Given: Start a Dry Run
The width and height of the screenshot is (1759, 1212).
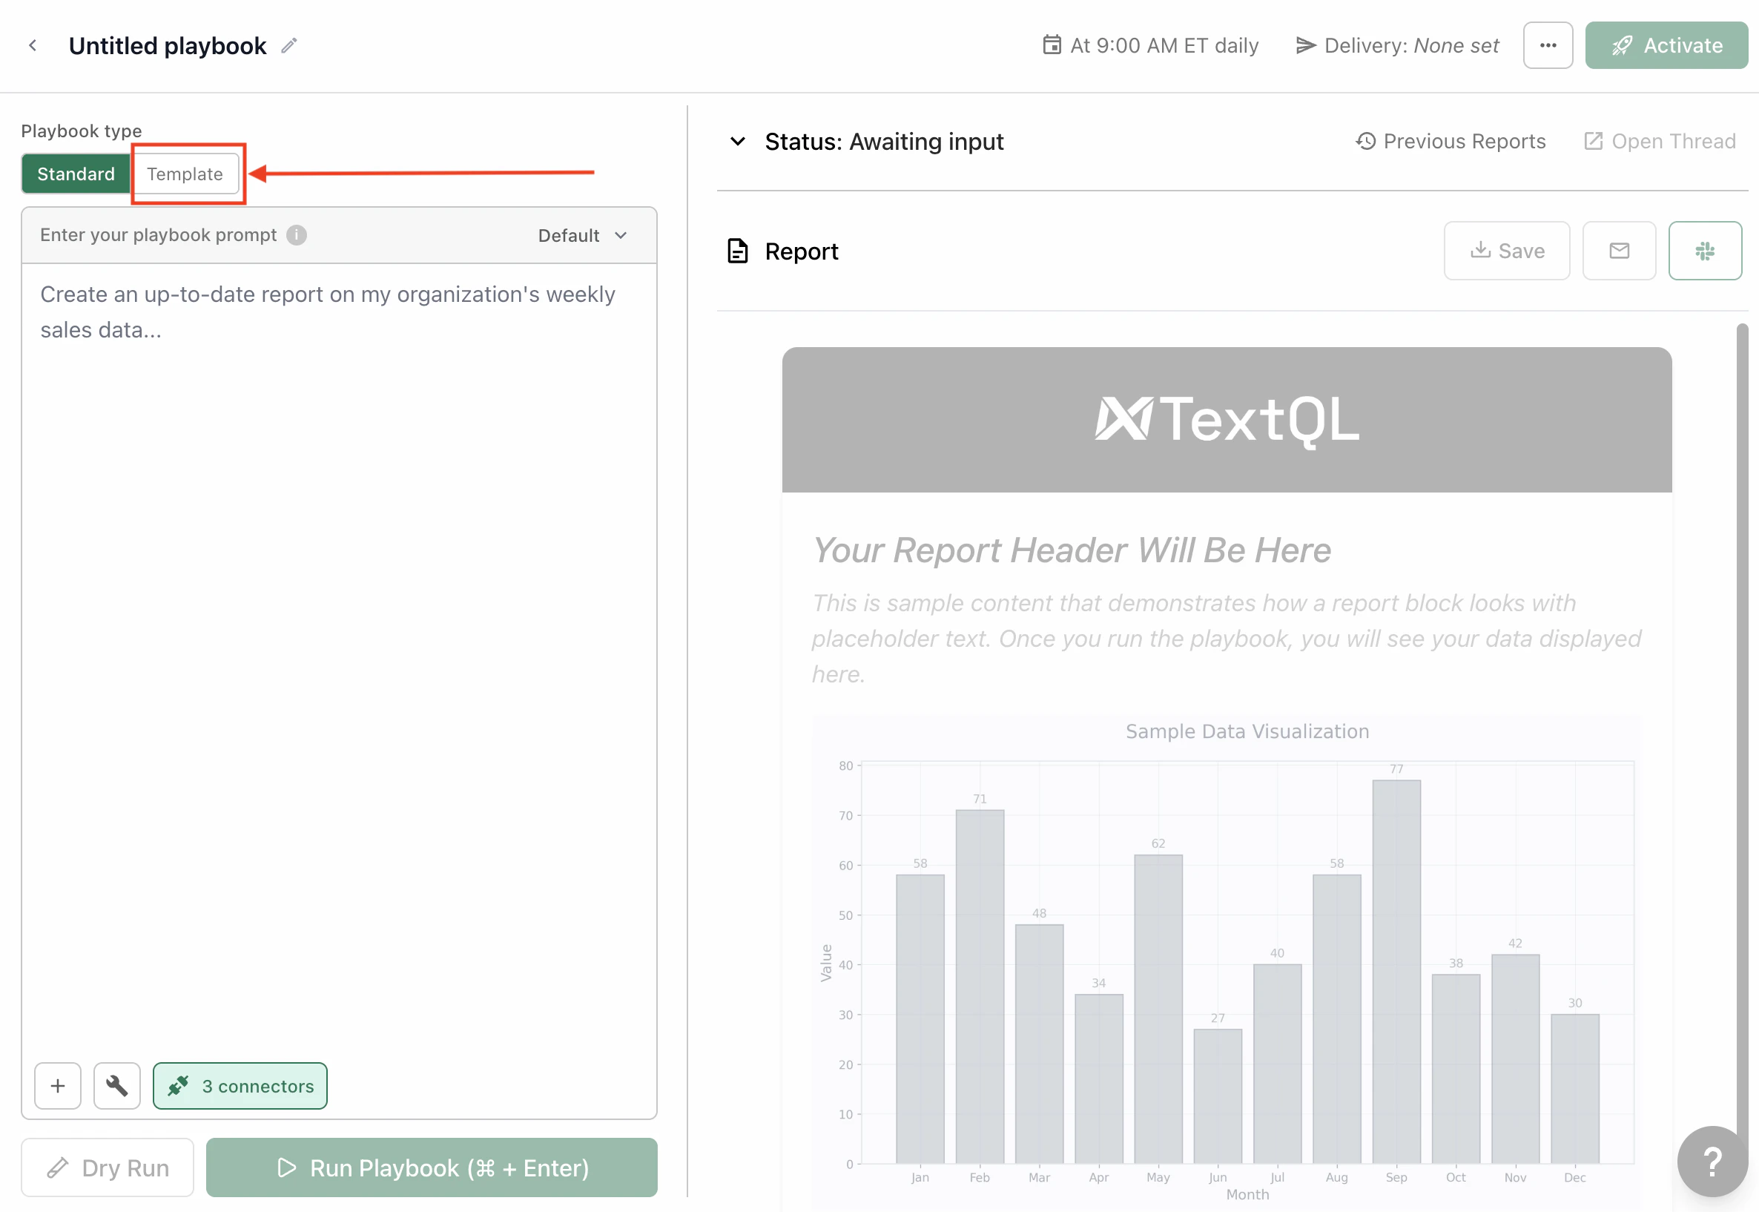Looking at the screenshot, I should click(107, 1167).
